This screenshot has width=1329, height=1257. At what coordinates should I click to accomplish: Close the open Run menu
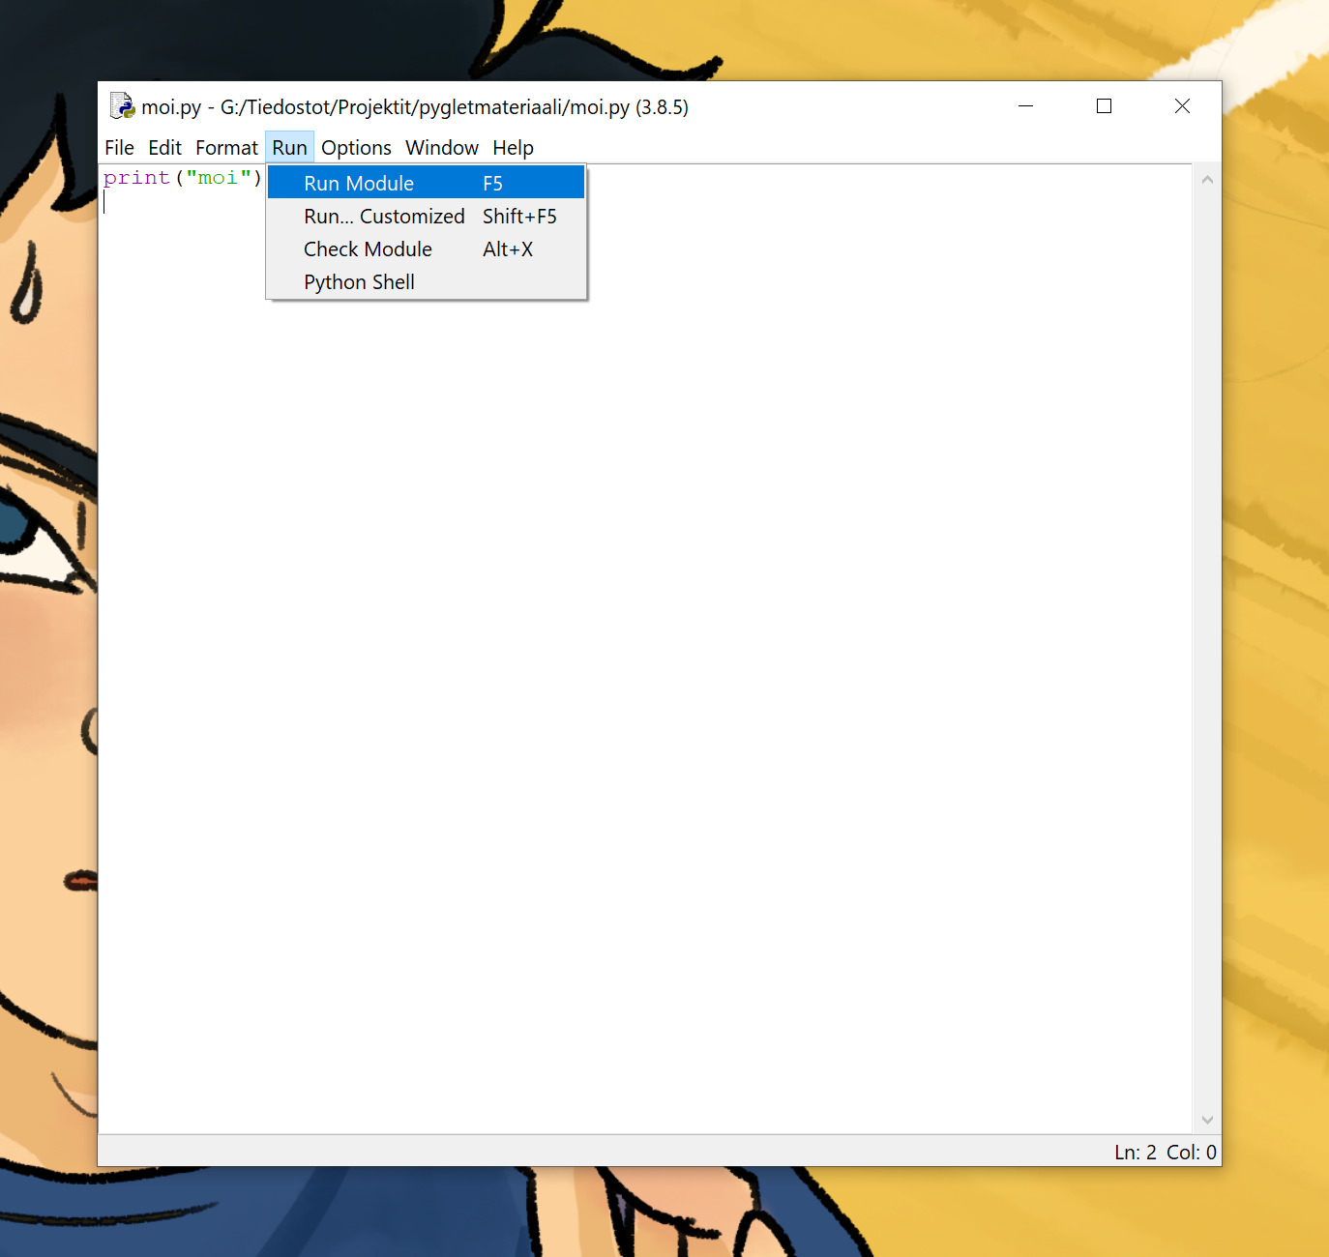[289, 148]
